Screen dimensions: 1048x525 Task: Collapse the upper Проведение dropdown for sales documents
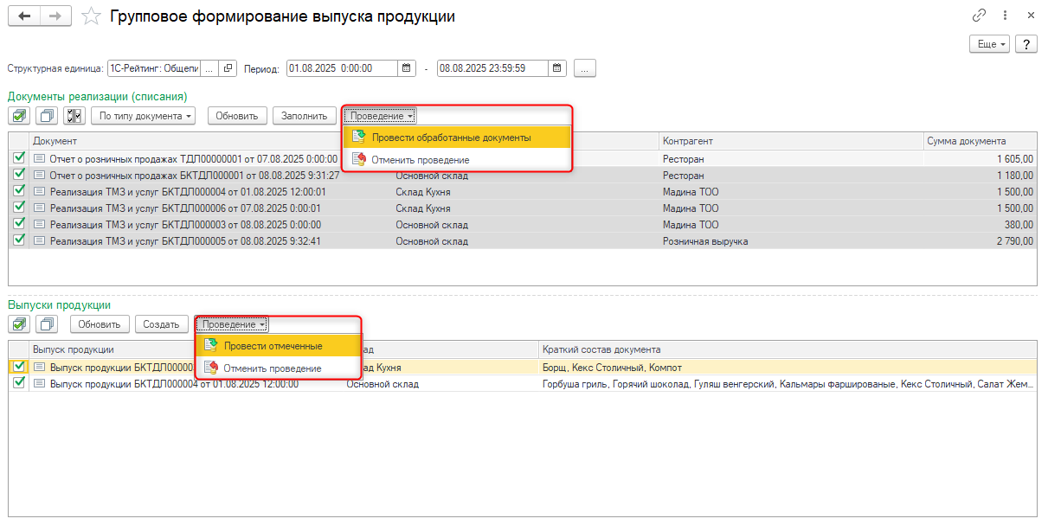coord(381,115)
